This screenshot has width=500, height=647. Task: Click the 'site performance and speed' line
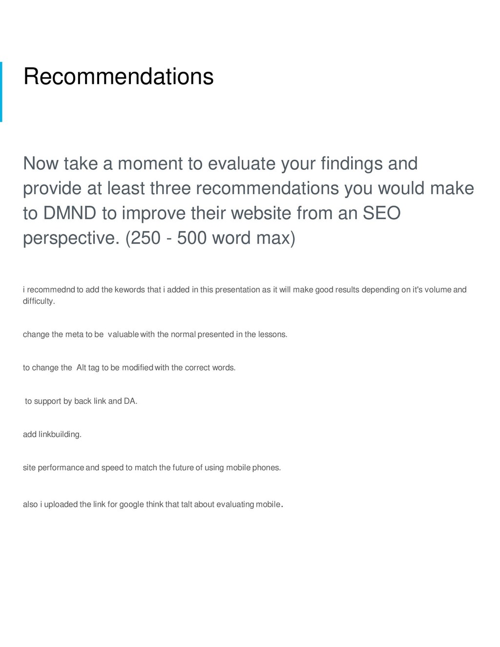click(152, 468)
